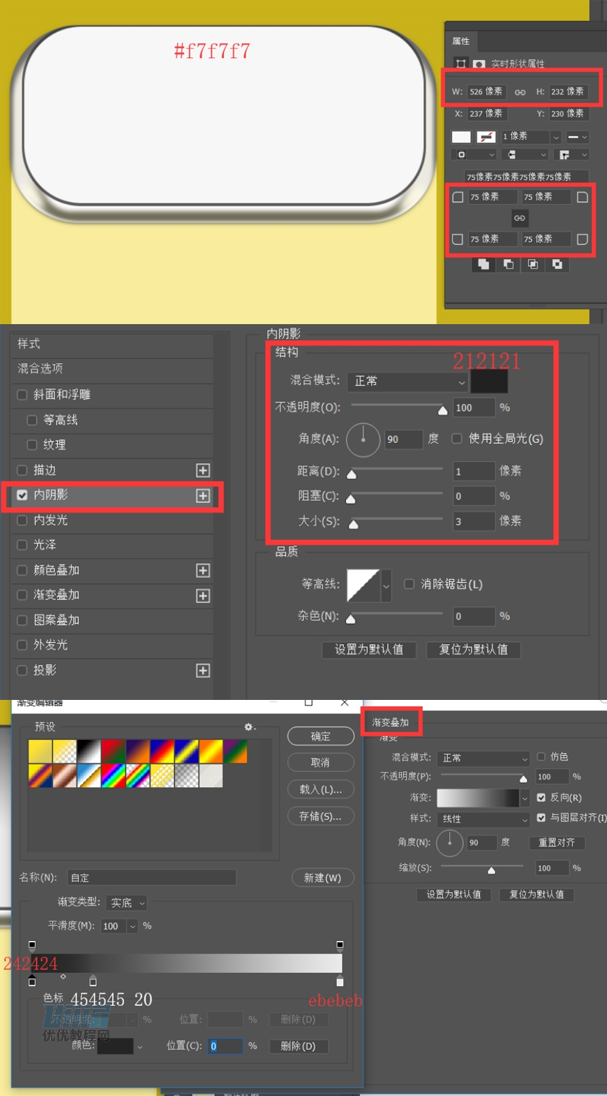
Task: Click the inner shadow angle dial
Action: (x=363, y=439)
